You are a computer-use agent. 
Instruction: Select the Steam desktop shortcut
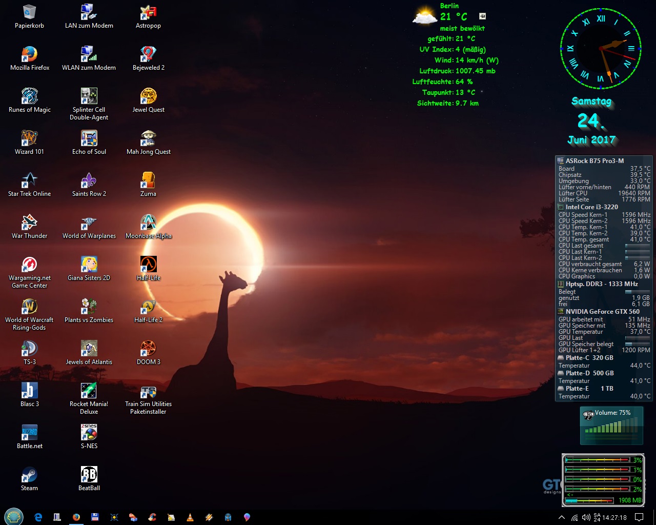coord(30,479)
